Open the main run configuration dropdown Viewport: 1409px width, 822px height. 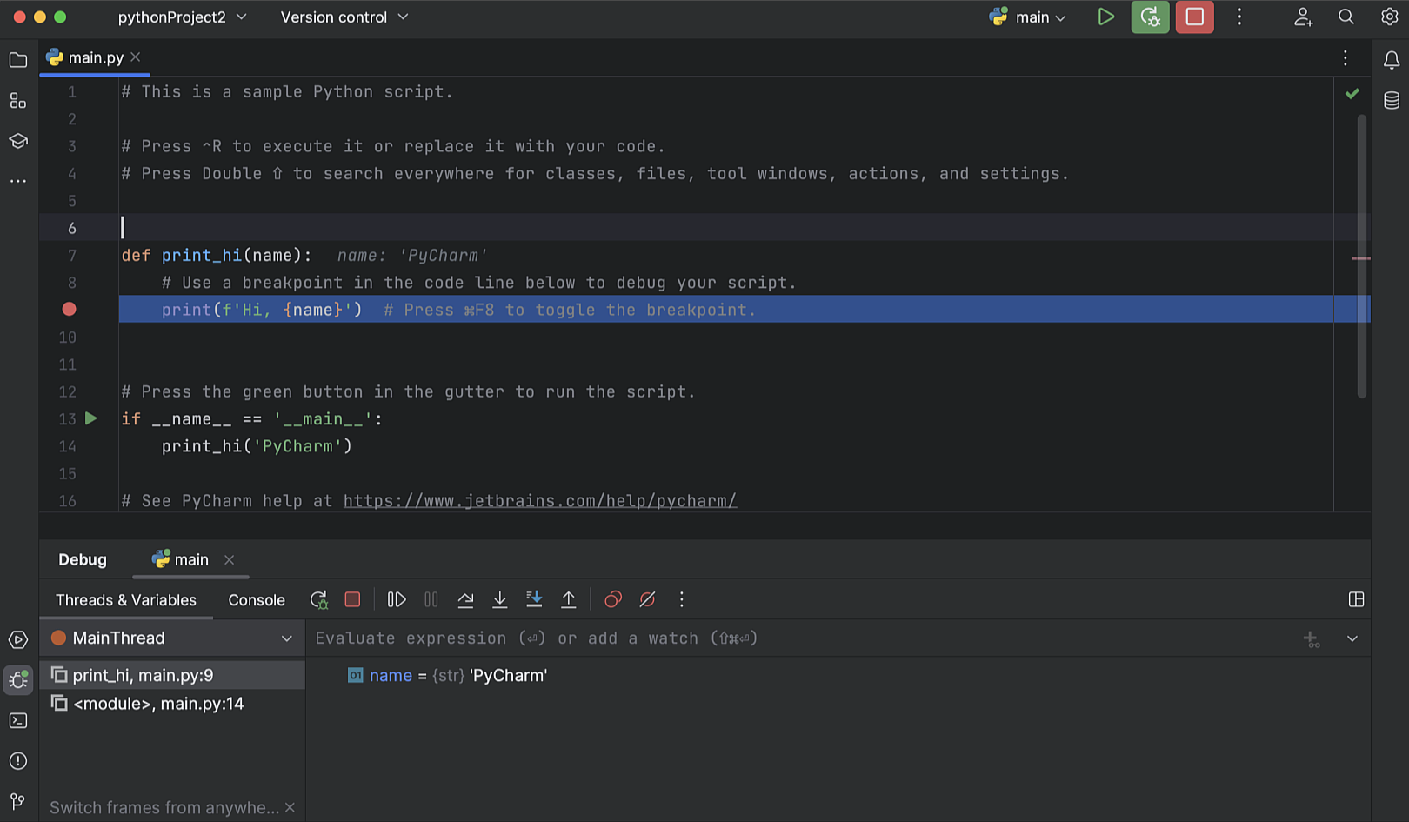pos(1029,17)
